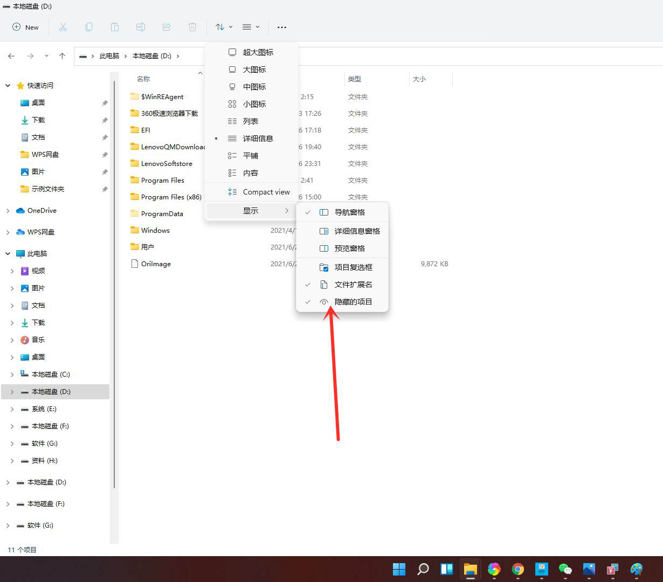Click the Rename icon in toolbar

141,27
